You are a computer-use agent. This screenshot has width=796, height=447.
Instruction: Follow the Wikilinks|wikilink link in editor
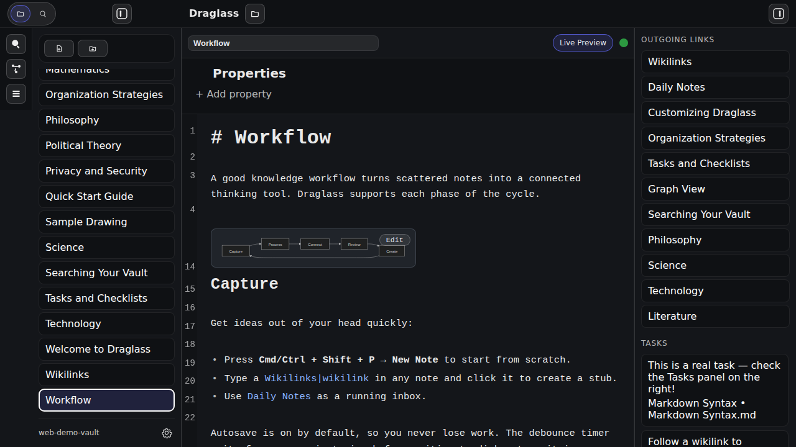(317, 378)
